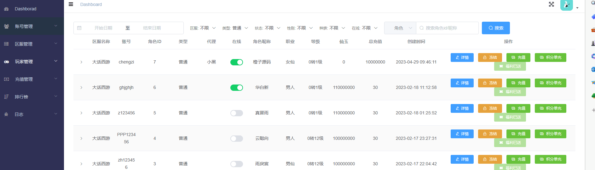Open the 性别 filter dropdown

[x=305, y=28]
